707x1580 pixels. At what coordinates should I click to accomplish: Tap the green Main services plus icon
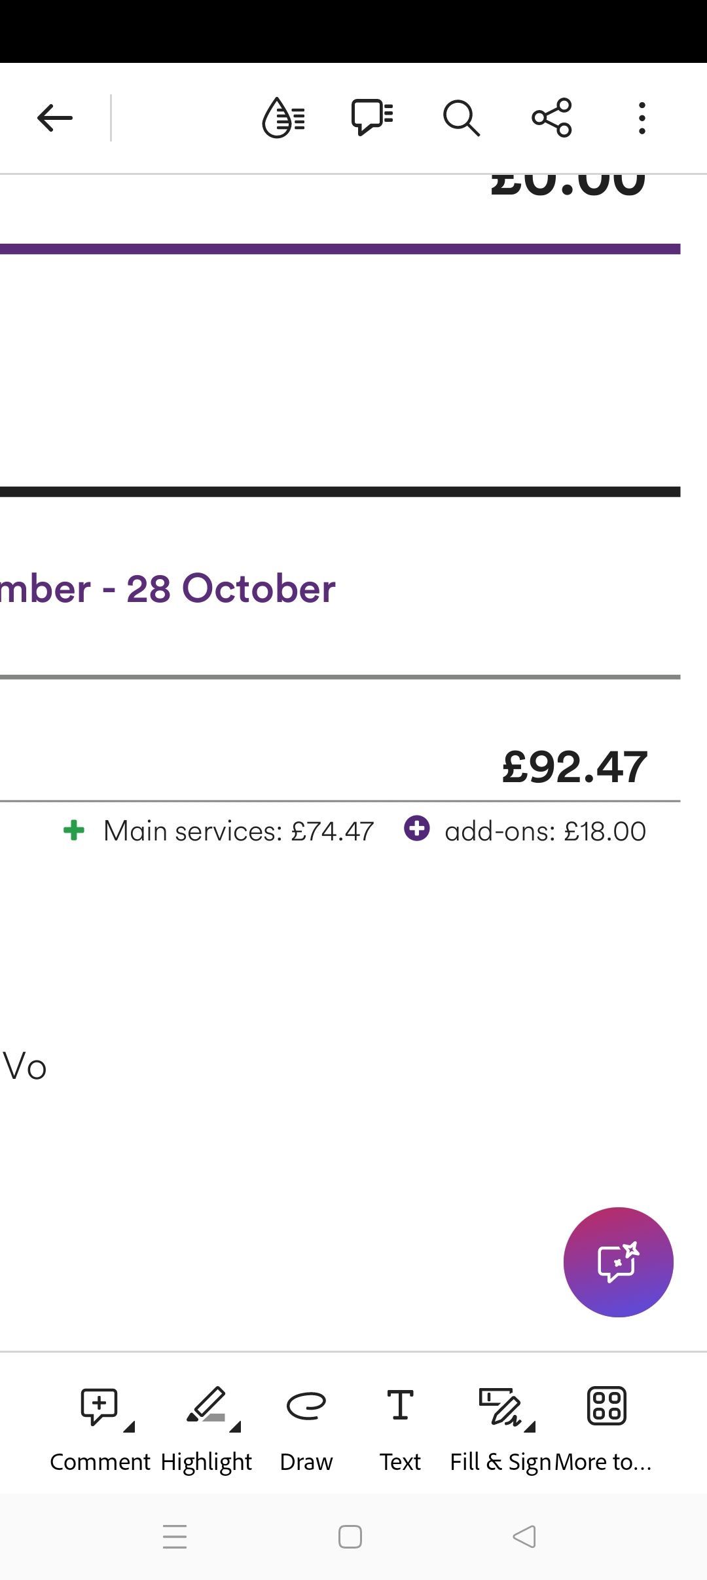pyautogui.click(x=74, y=830)
